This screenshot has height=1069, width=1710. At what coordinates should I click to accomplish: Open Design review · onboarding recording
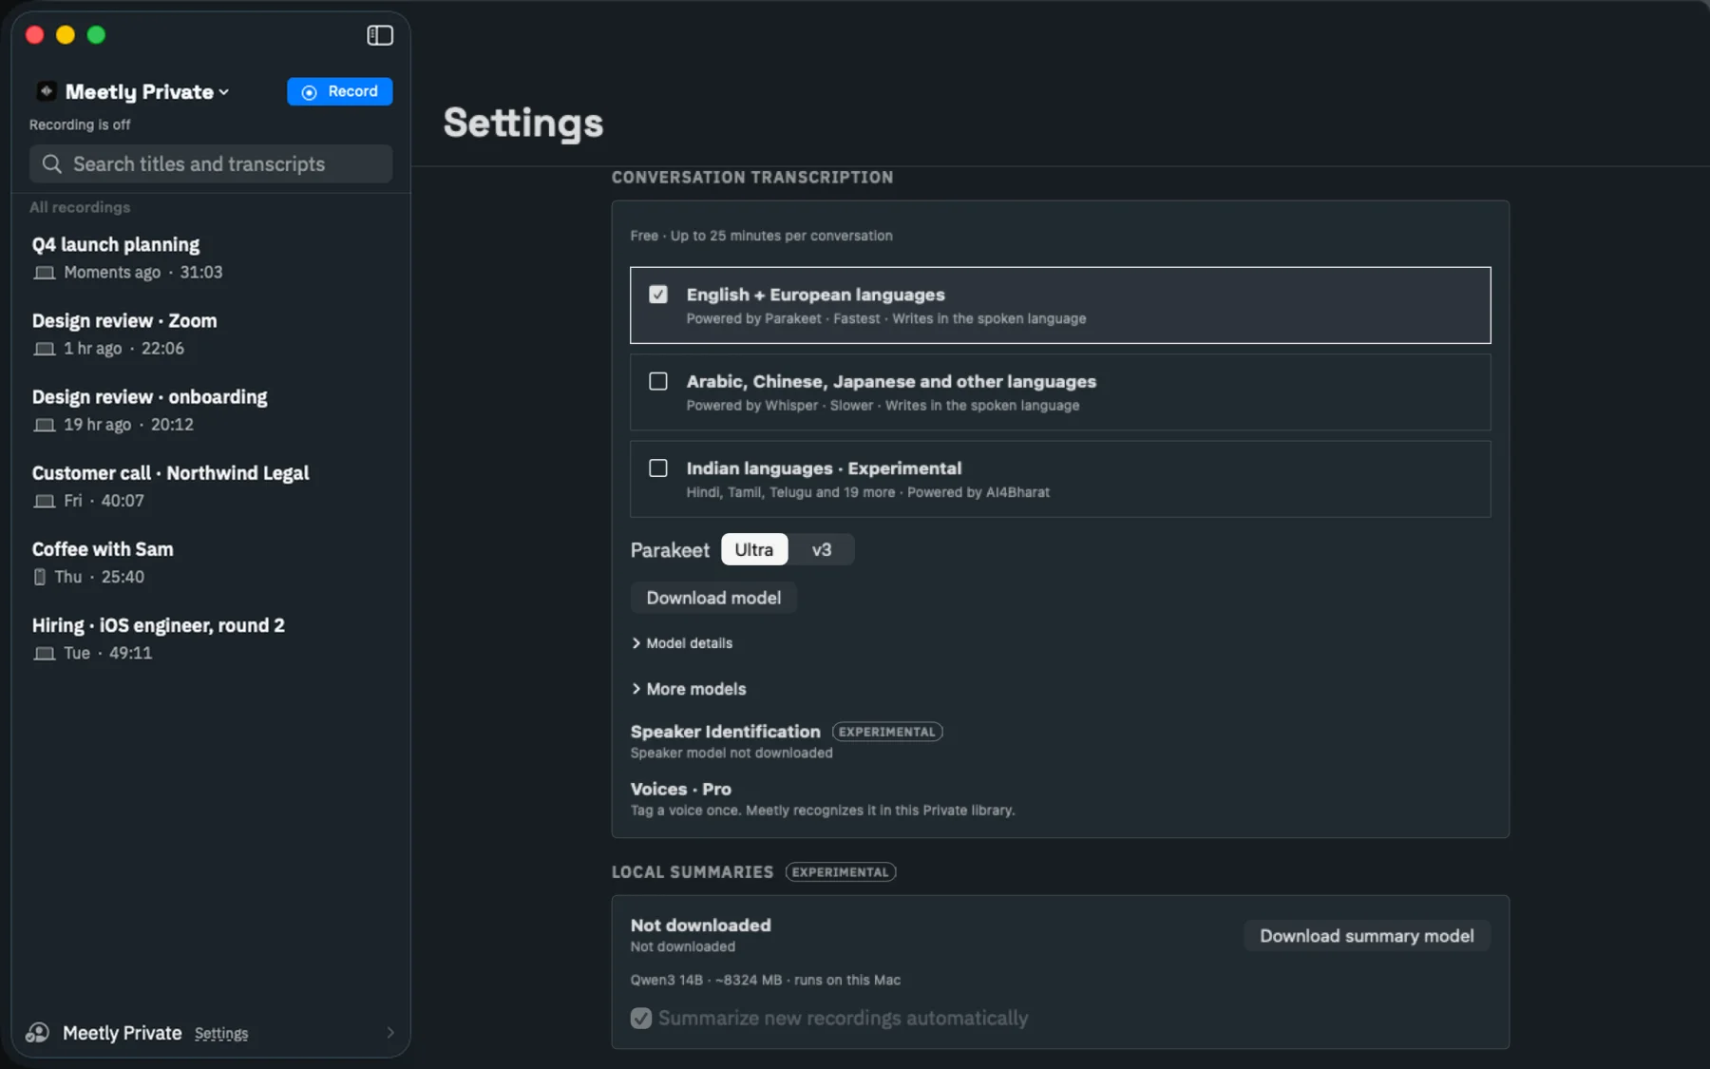(211, 410)
